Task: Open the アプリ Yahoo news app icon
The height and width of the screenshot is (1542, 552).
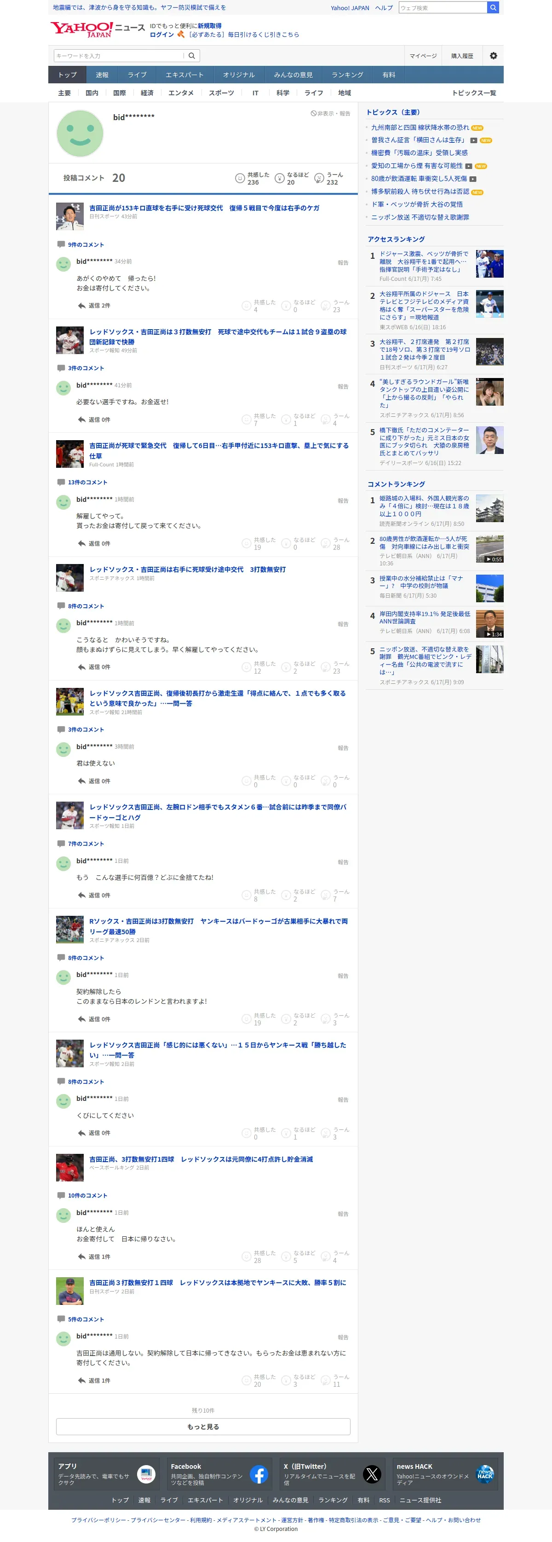Action: (146, 1474)
